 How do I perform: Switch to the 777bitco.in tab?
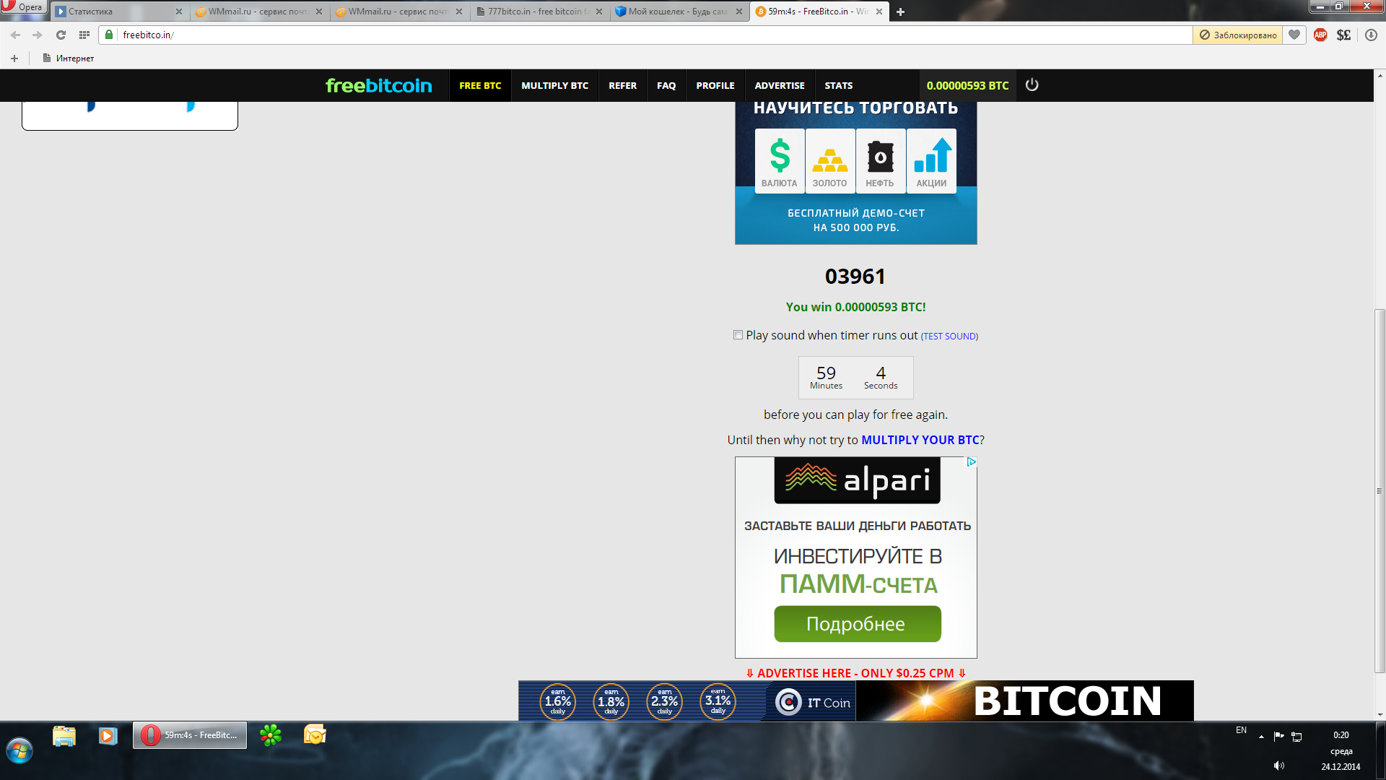[538, 12]
